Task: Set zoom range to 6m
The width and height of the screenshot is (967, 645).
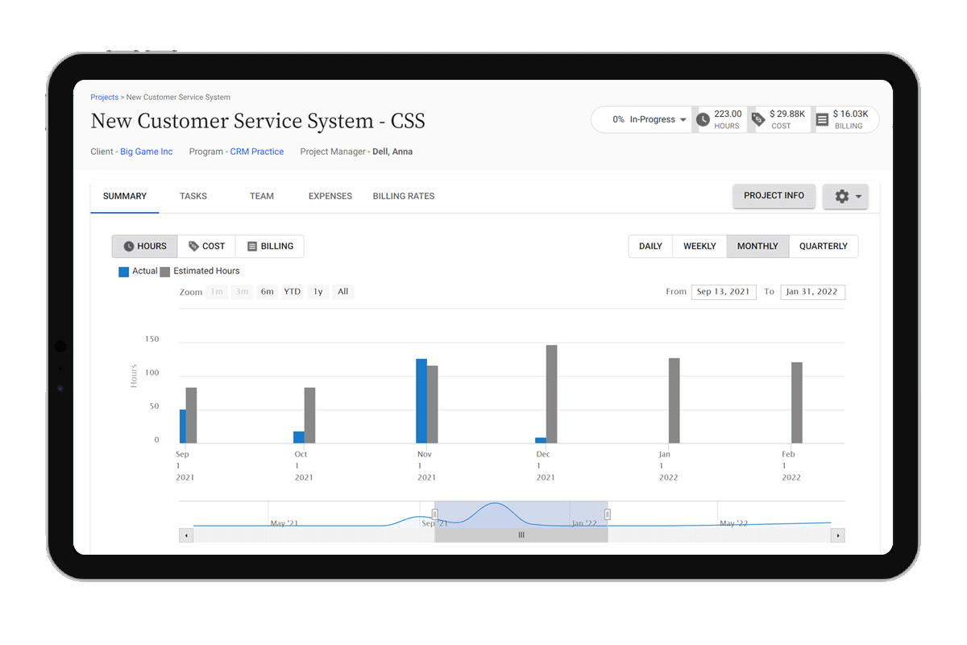Action: pyautogui.click(x=267, y=292)
